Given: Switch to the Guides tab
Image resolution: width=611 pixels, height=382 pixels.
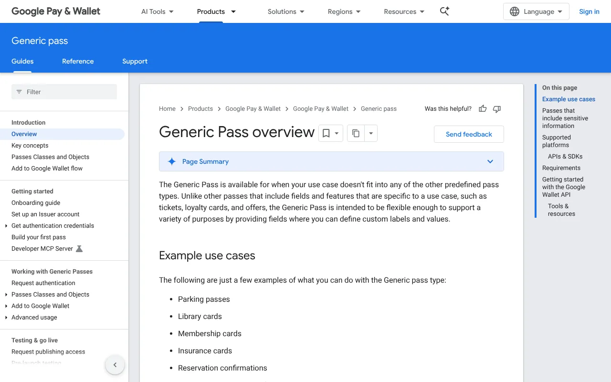Looking at the screenshot, I should [22, 61].
